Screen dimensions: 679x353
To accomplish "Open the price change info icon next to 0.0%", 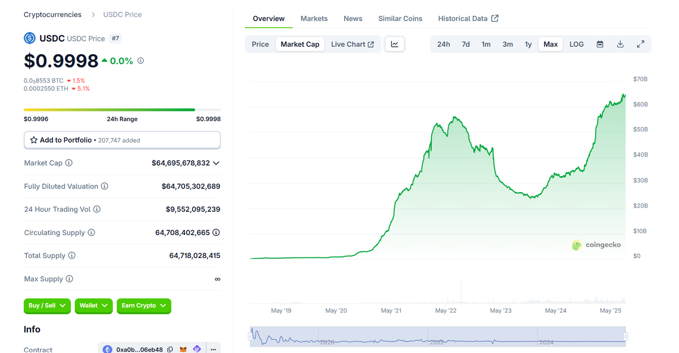I will point(141,61).
